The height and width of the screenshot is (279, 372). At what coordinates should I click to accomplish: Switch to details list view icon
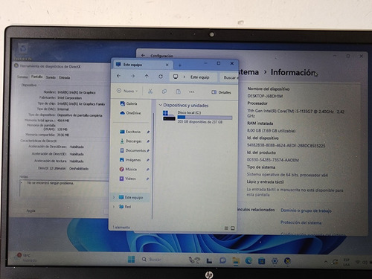click(x=226, y=228)
